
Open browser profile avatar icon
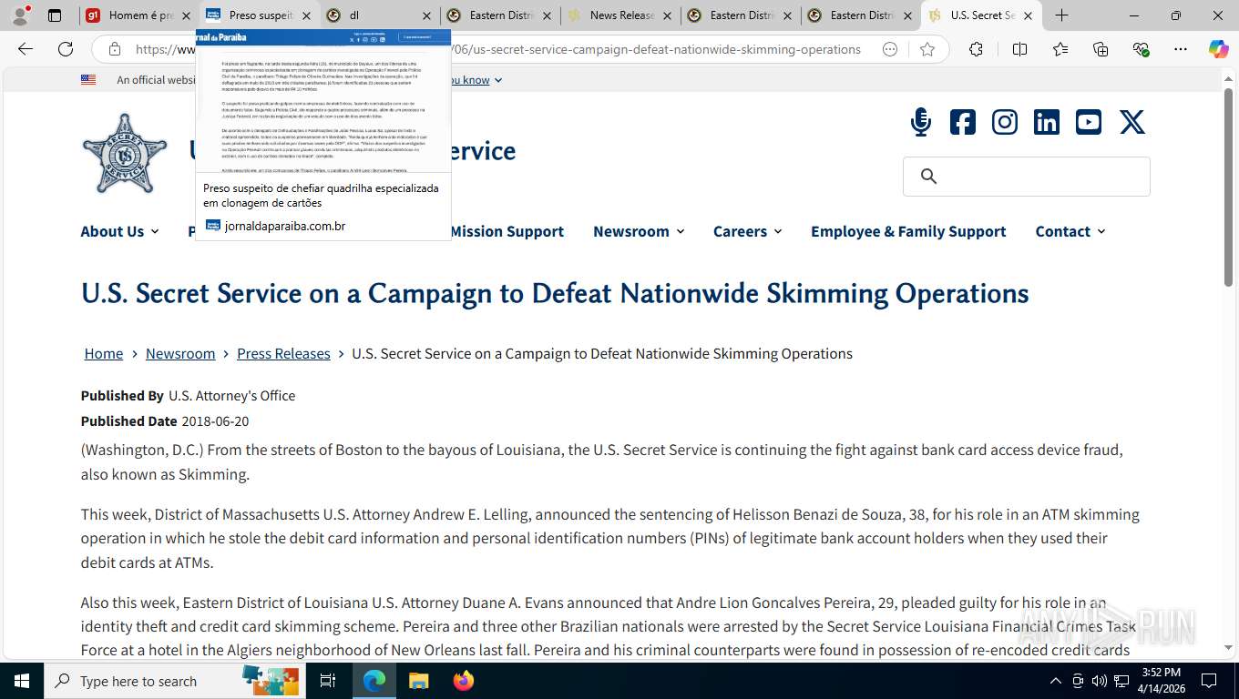coord(20,15)
